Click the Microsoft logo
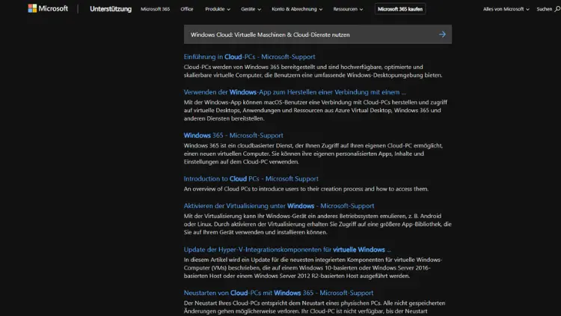Image resolution: width=561 pixels, height=316 pixels. click(48, 8)
